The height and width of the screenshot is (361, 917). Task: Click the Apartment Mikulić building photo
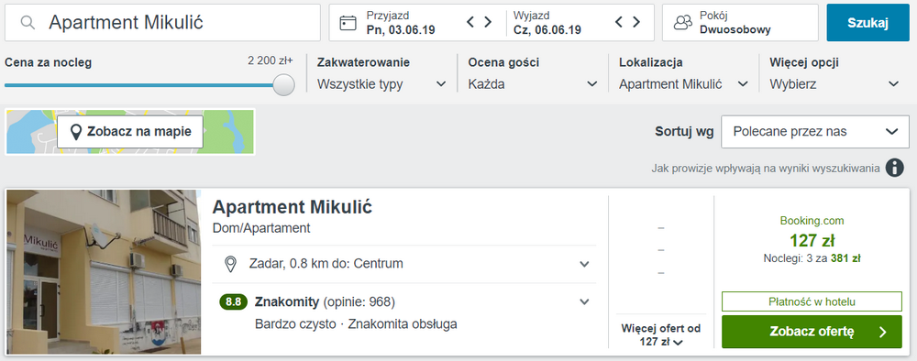pyautogui.click(x=105, y=271)
